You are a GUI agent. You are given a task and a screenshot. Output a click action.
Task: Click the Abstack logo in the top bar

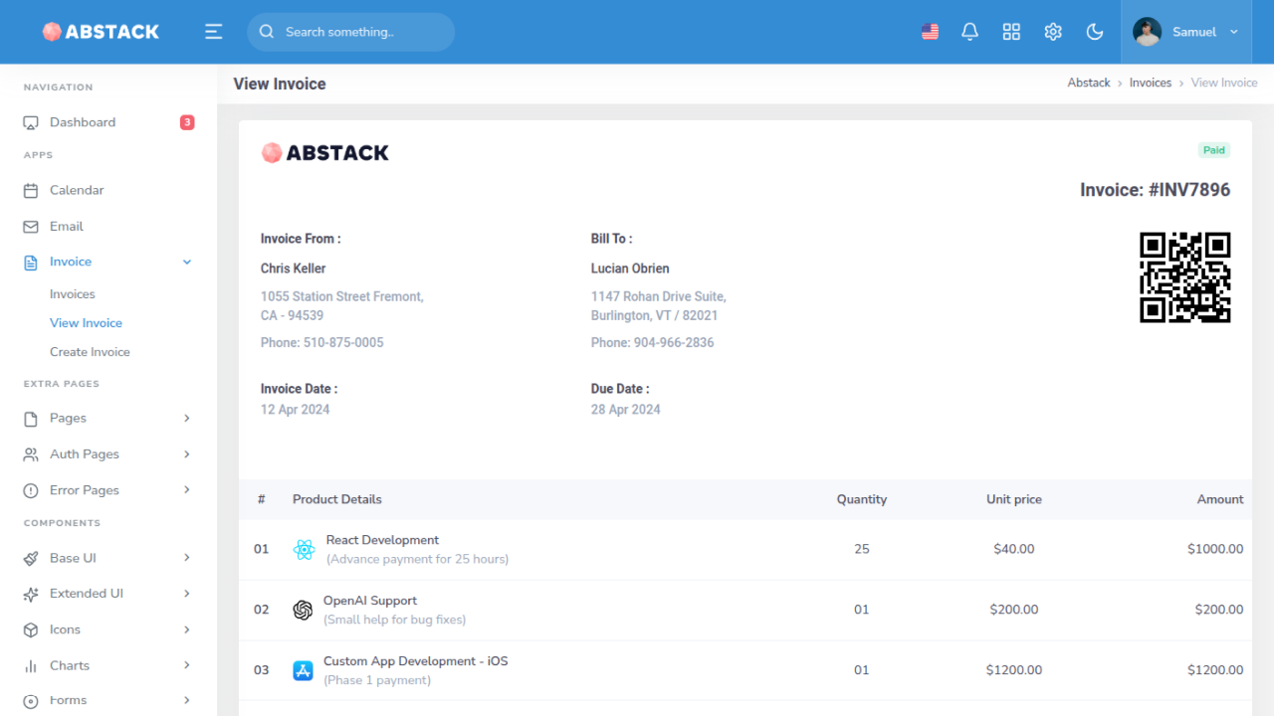(x=101, y=32)
